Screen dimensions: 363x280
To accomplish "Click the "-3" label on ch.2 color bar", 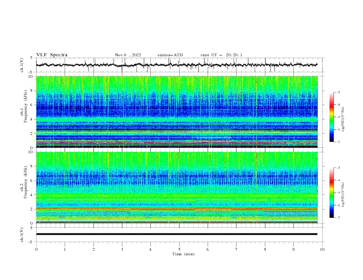I will (x=338, y=168).
